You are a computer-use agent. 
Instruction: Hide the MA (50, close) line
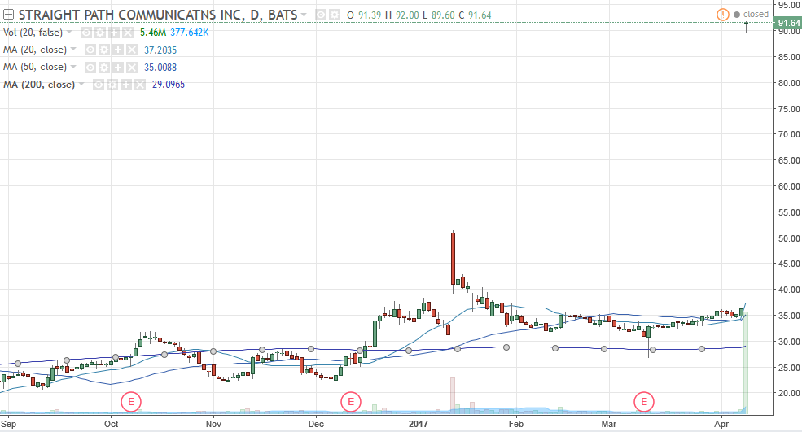[90, 67]
